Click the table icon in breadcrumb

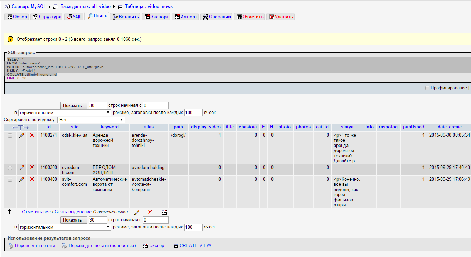120,7
